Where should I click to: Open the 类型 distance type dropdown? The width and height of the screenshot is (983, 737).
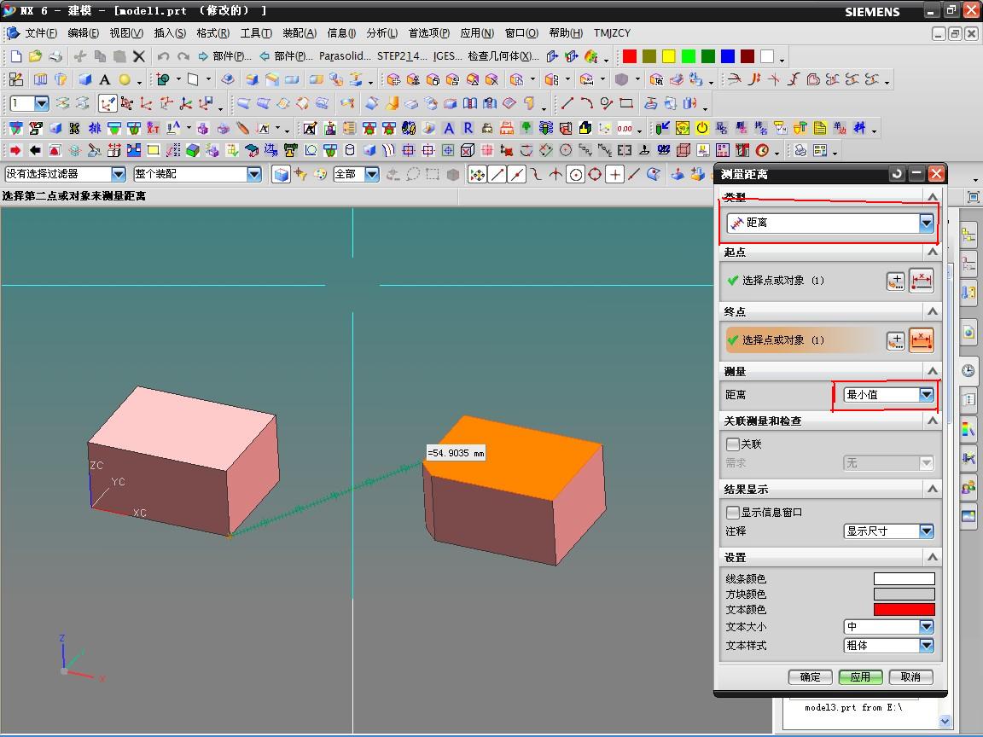[x=926, y=223]
